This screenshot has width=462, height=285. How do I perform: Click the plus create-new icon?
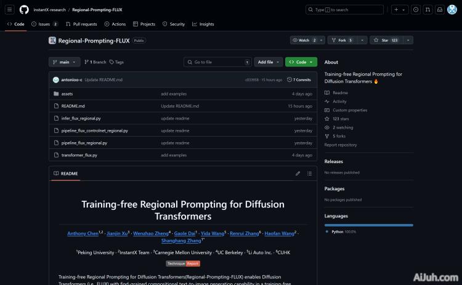pos(396,10)
